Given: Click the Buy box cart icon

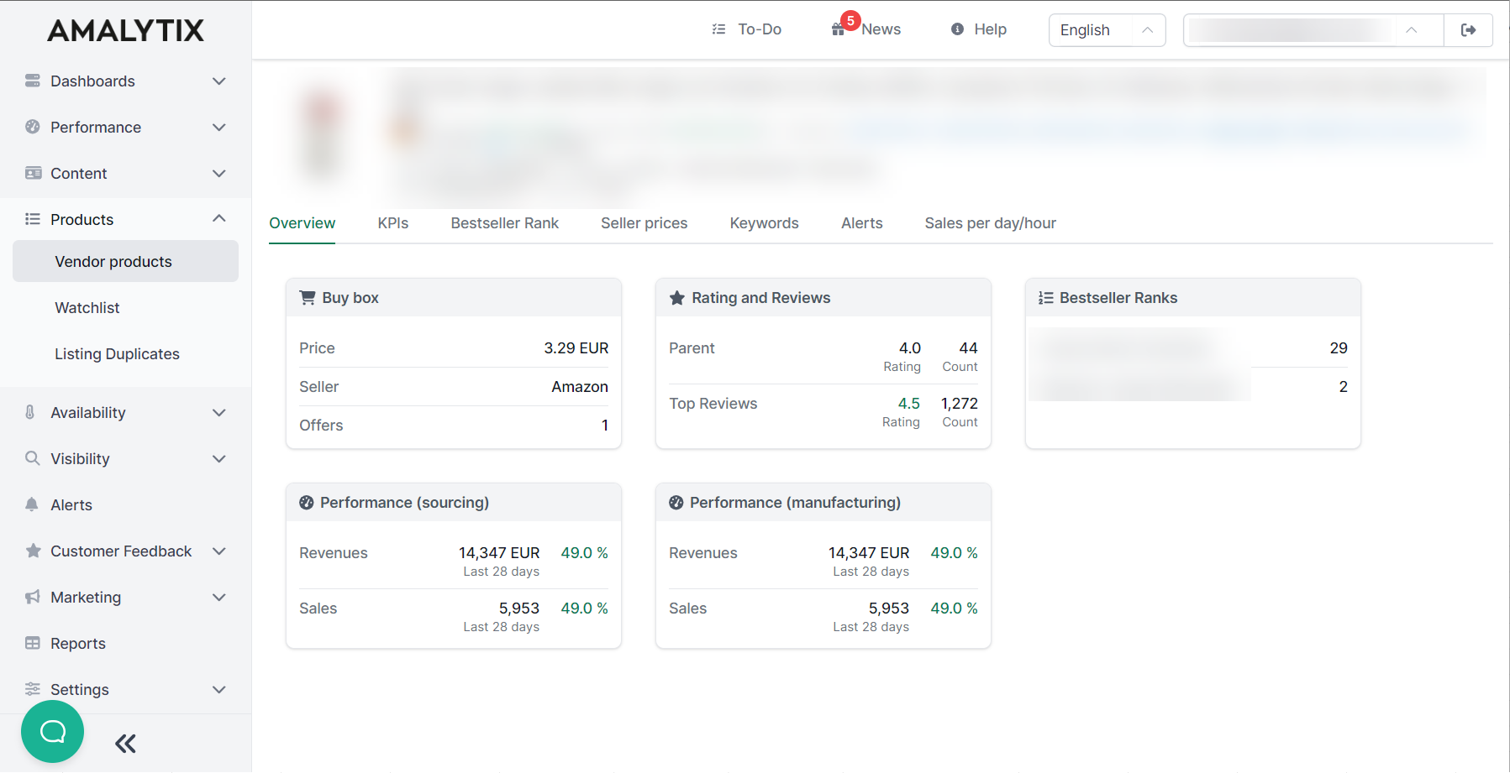Looking at the screenshot, I should coord(308,297).
